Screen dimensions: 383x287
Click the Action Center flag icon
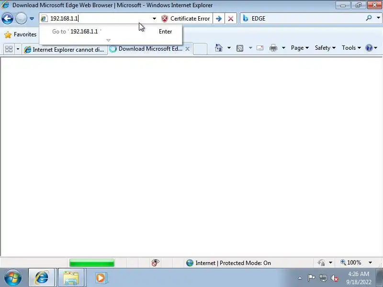click(311, 278)
